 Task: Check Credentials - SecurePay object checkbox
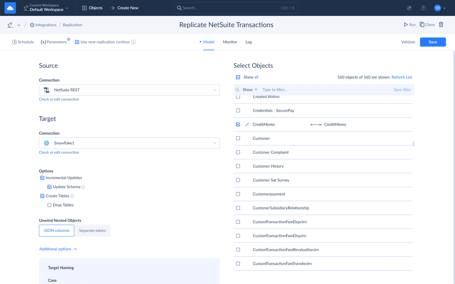click(x=238, y=110)
